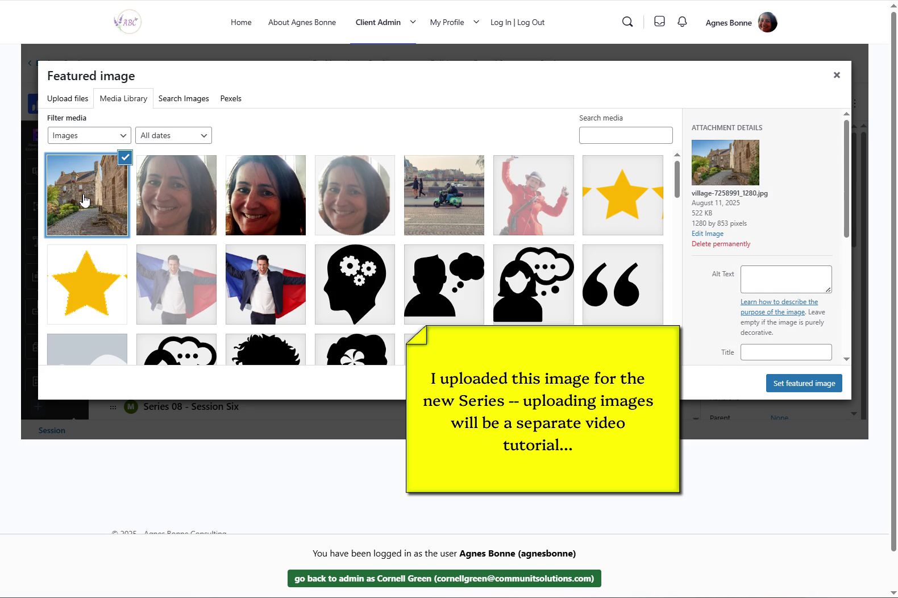Deselect the checked village image checkbox

(125, 157)
